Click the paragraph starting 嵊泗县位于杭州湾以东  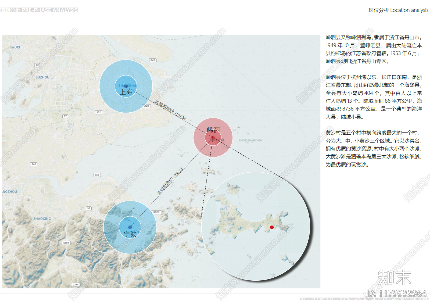coord(374,97)
